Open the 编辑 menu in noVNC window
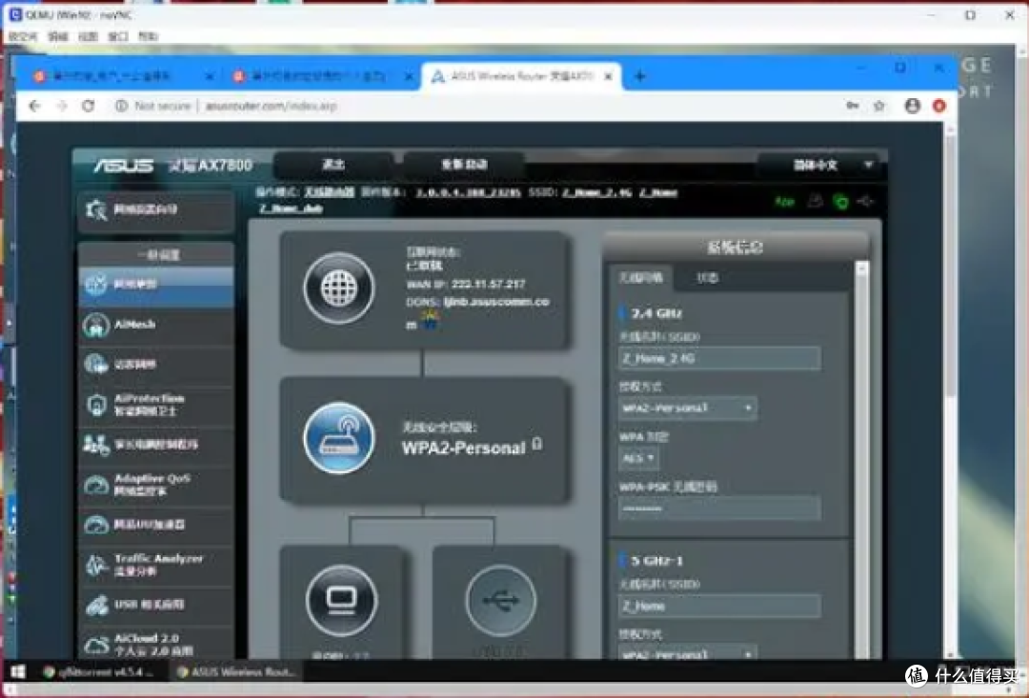Screen dimensions: 1029x698 point(58,36)
